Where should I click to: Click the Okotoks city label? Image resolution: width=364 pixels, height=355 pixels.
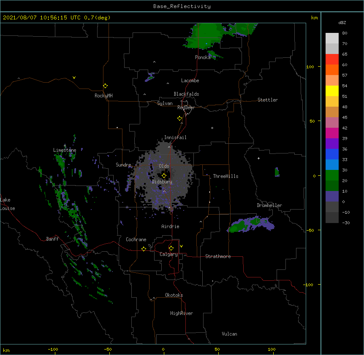coord(174,295)
